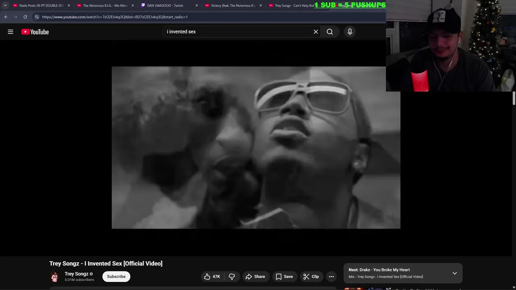Click the magnifier search button
Screen dimensions: 516x290
pos(330,32)
